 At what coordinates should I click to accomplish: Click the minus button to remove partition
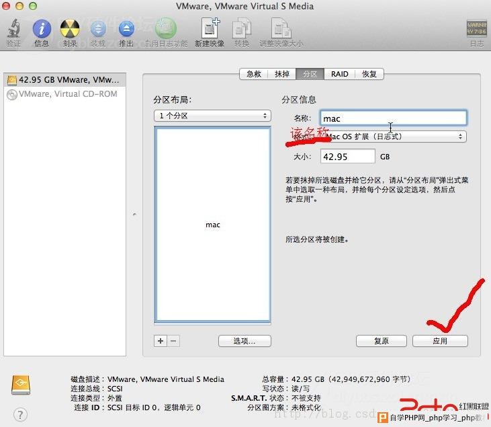click(173, 341)
